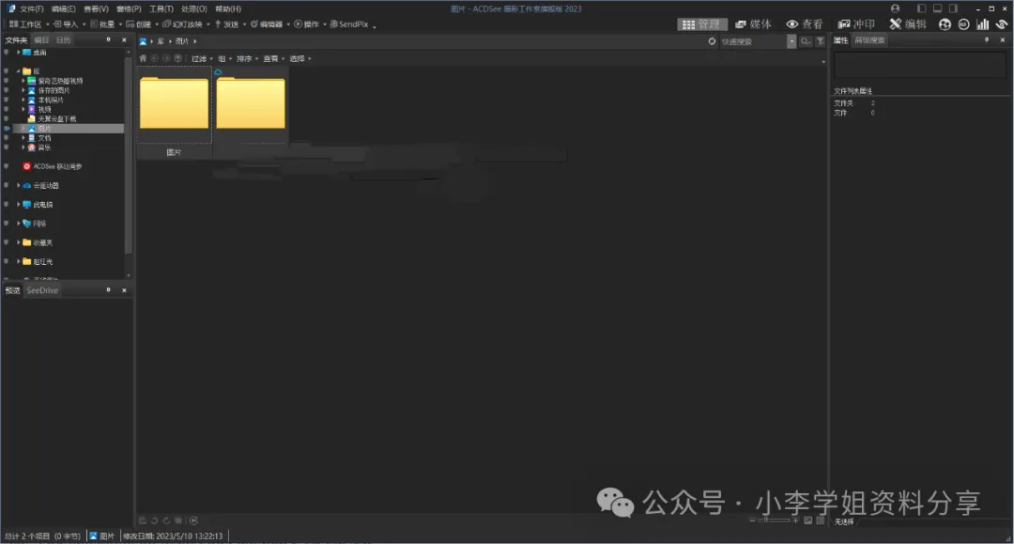Pin the 文件夹 panel
Image resolution: width=1014 pixels, height=544 pixels.
[x=108, y=39]
